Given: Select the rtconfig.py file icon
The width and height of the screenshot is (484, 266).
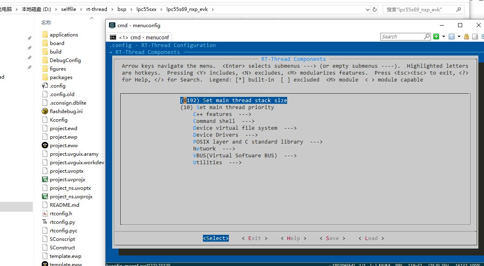Looking at the screenshot, I should [x=45, y=222].
